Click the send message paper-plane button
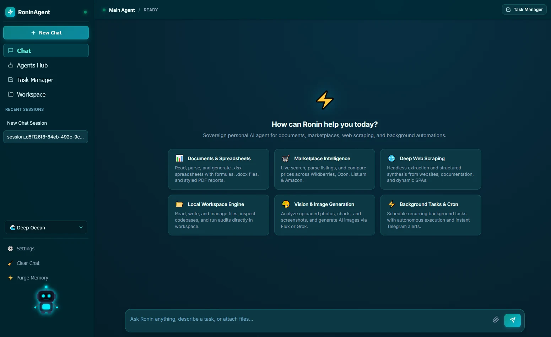The image size is (551, 337). [x=512, y=320]
